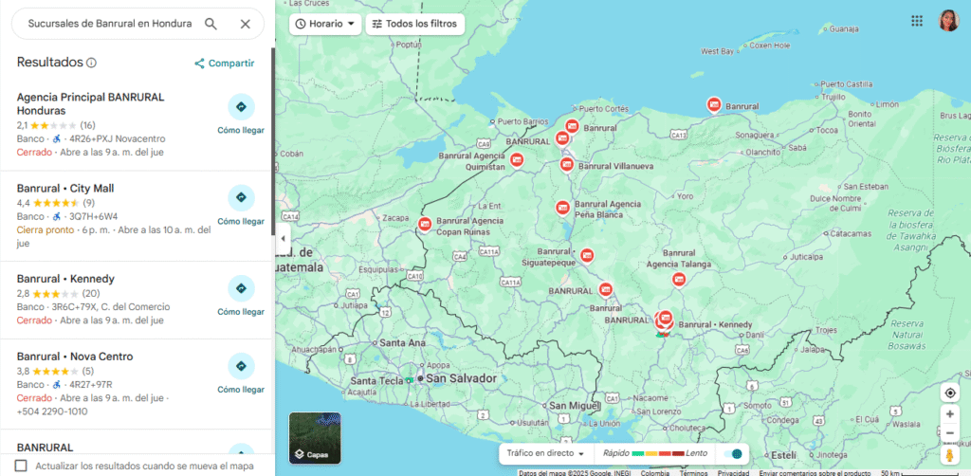Click the Banrural search input field
The width and height of the screenshot is (971, 476).
(110, 24)
